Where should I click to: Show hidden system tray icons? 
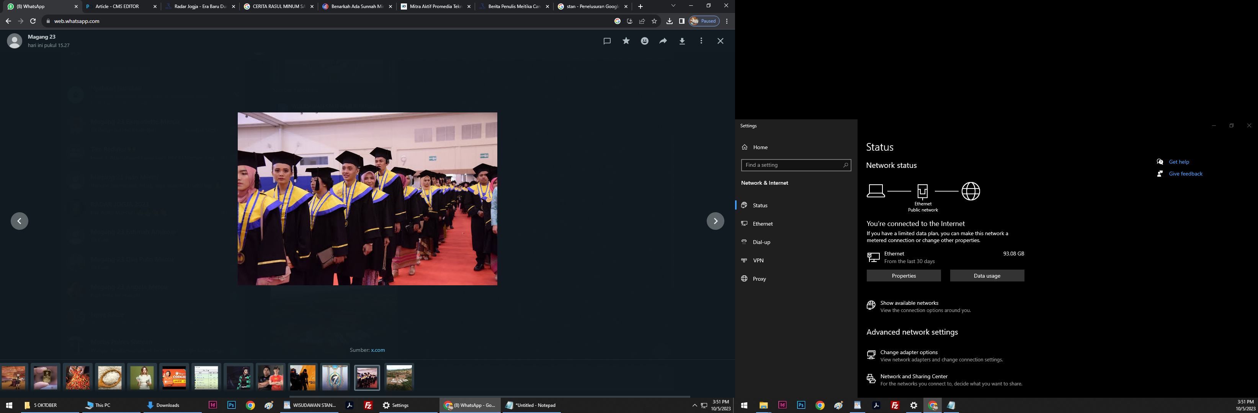(694, 405)
